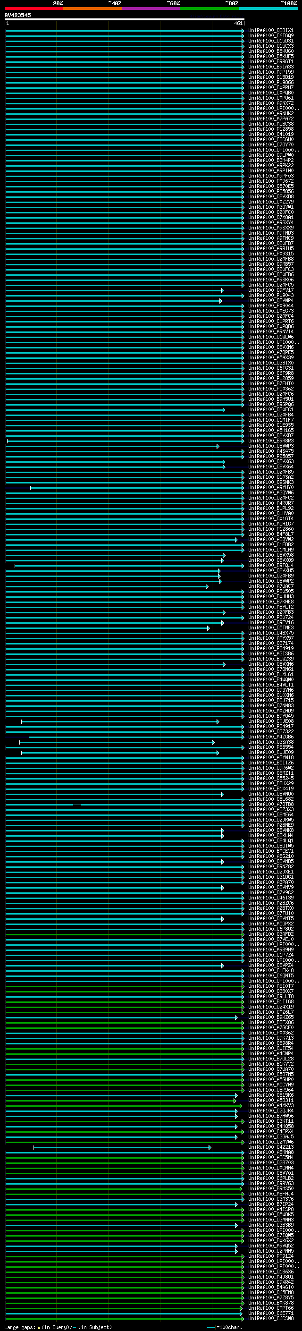Select hit label UniRef100_D0CMH4
302x1331 pixels.
coord(270,1168)
